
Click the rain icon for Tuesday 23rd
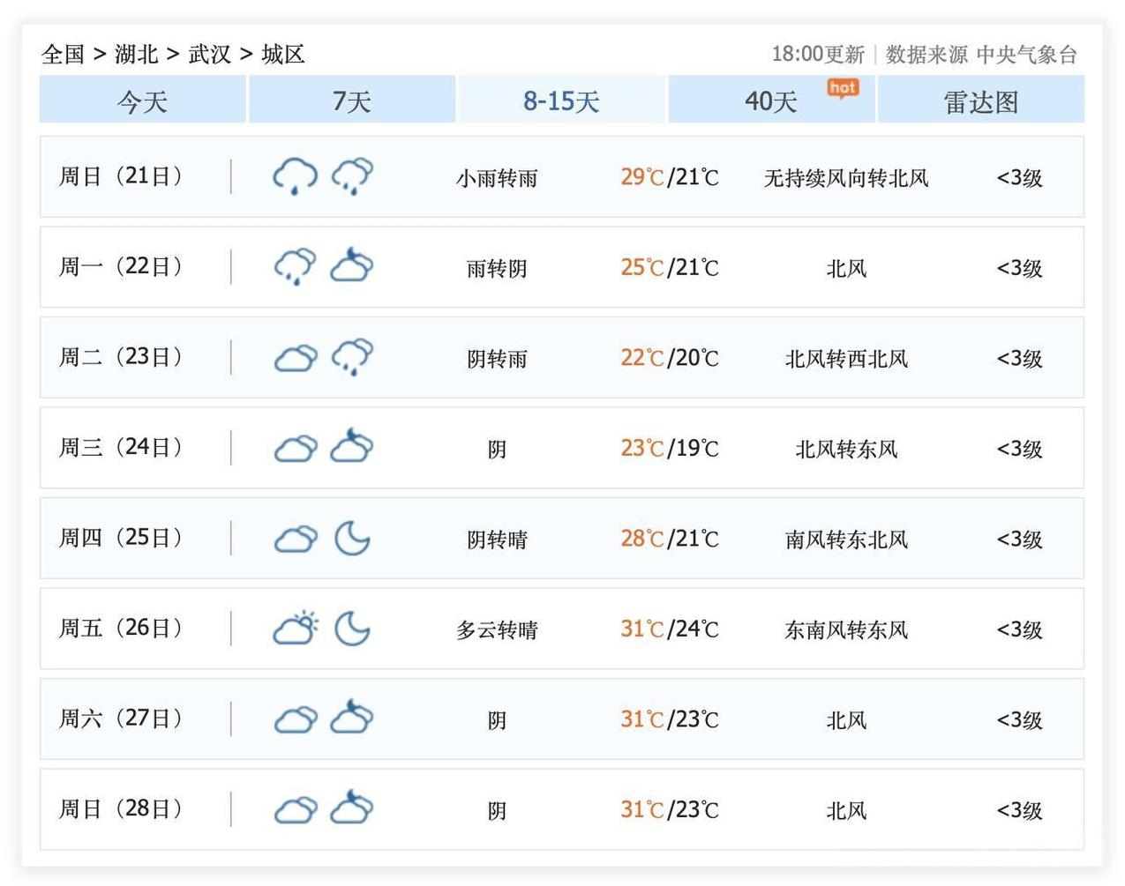click(351, 357)
